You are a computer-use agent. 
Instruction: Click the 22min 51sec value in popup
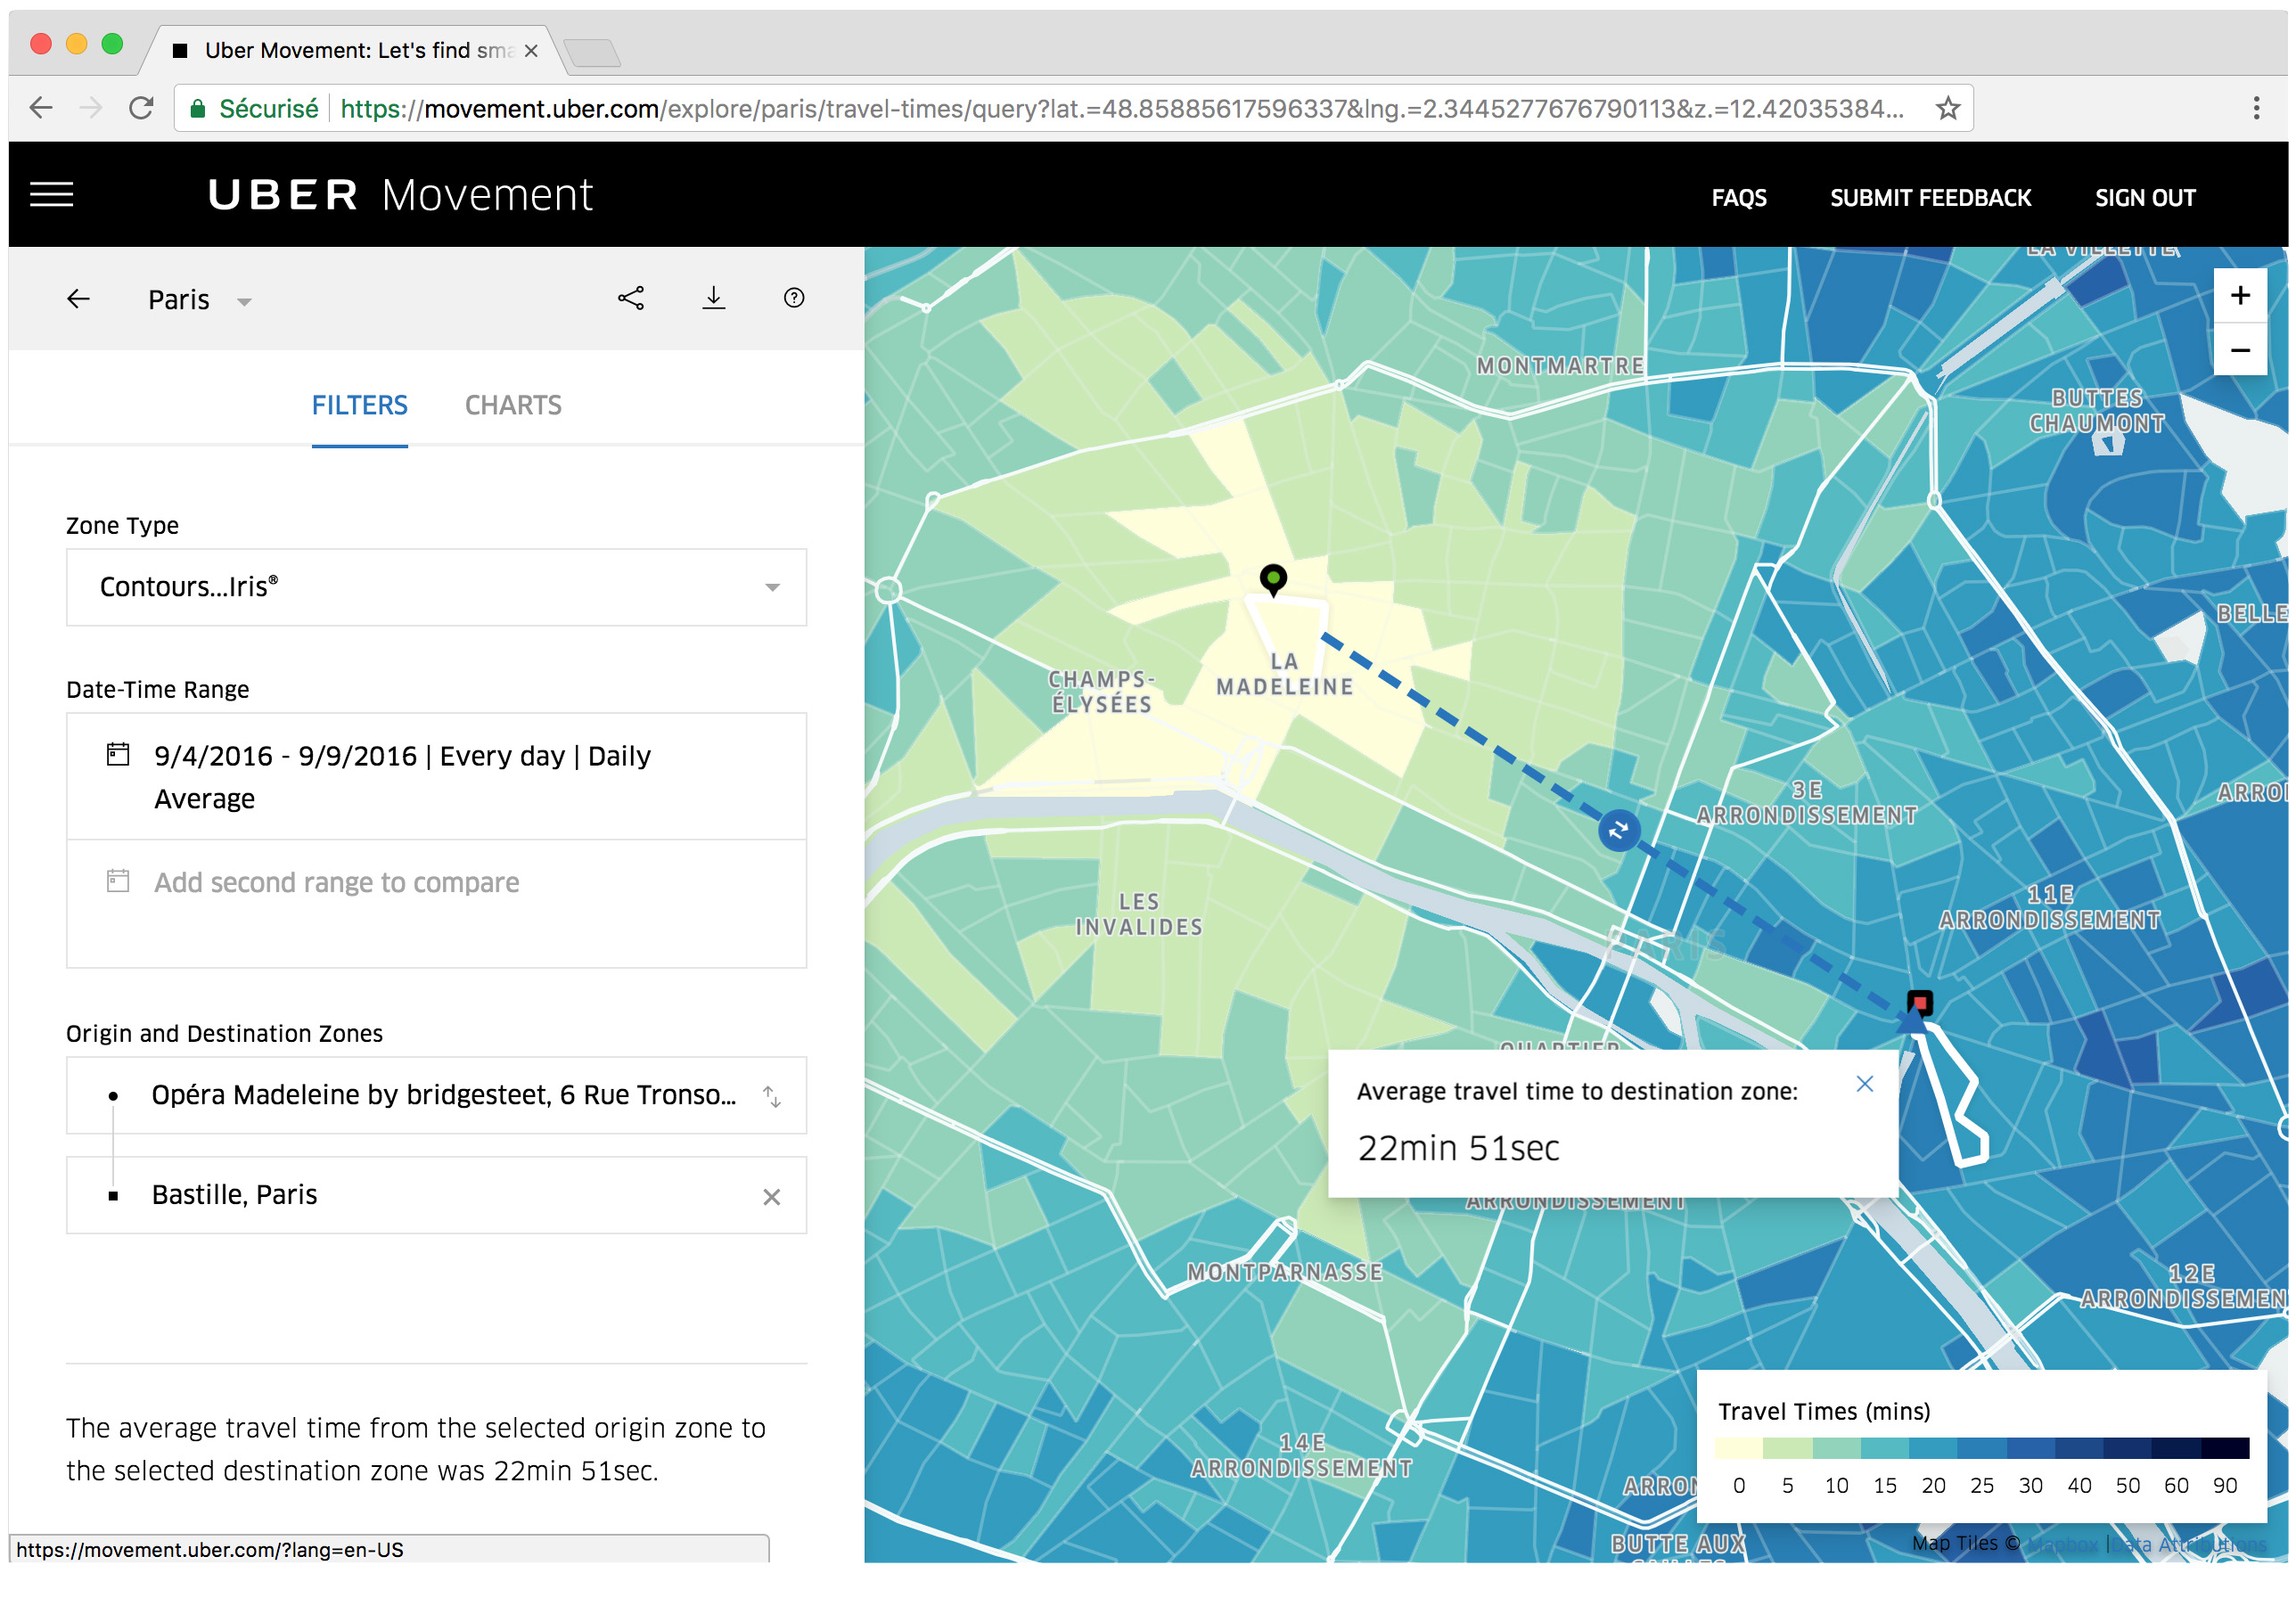tap(1458, 1148)
